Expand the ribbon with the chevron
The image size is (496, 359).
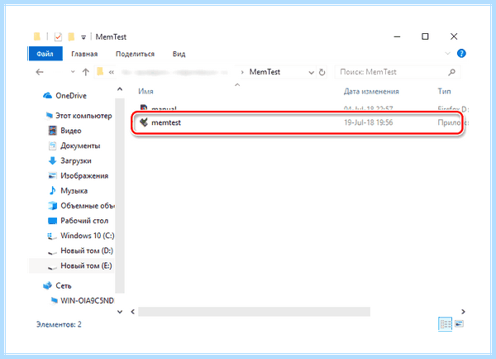(x=447, y=53)
